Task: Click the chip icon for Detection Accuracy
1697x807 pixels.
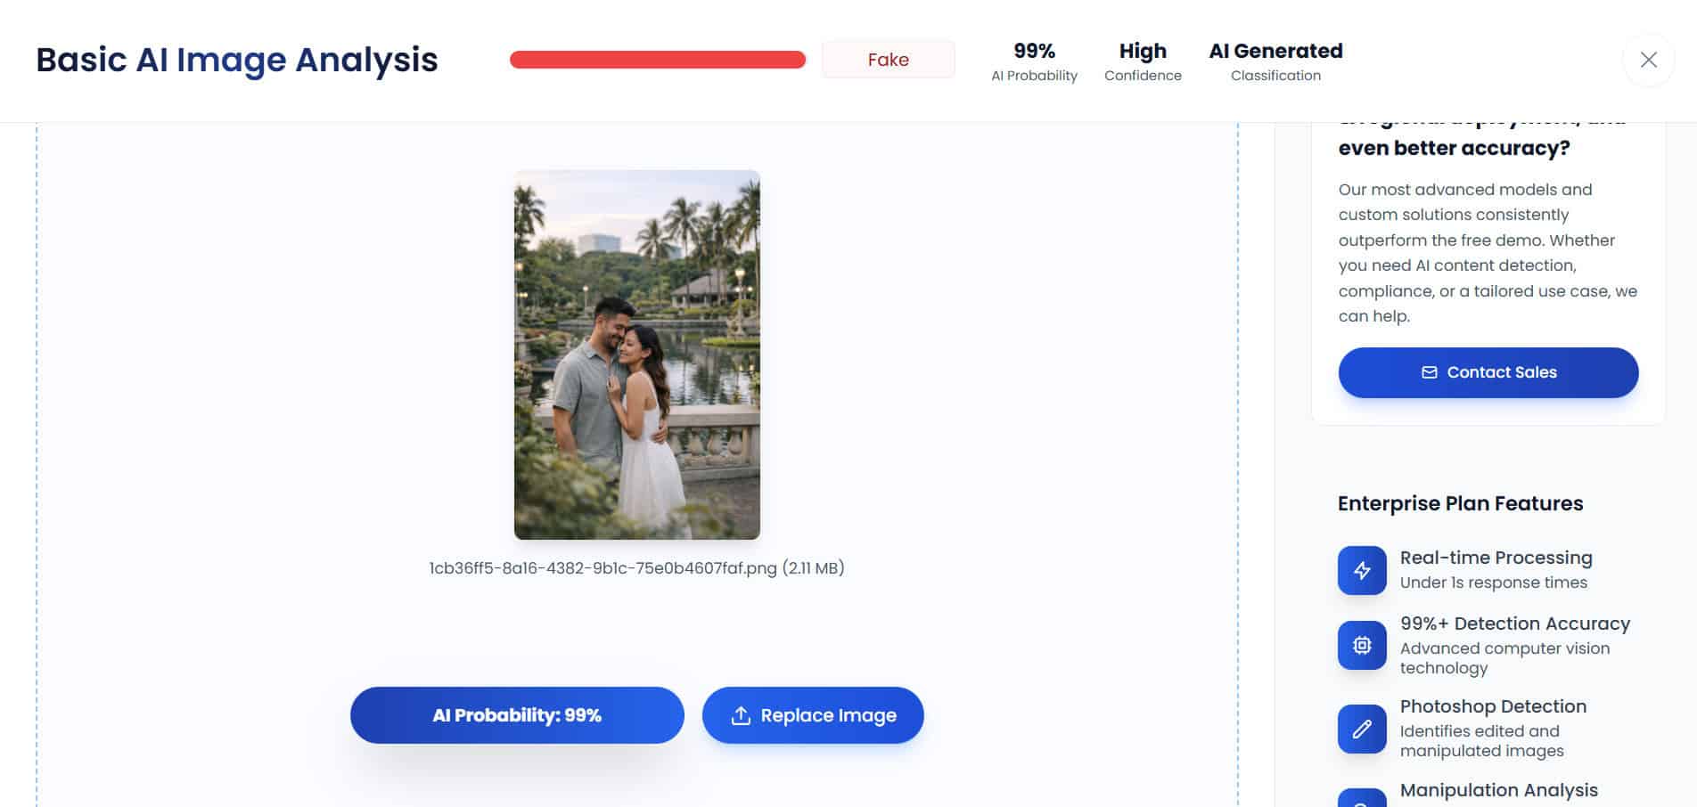Action: [1362, 645]
